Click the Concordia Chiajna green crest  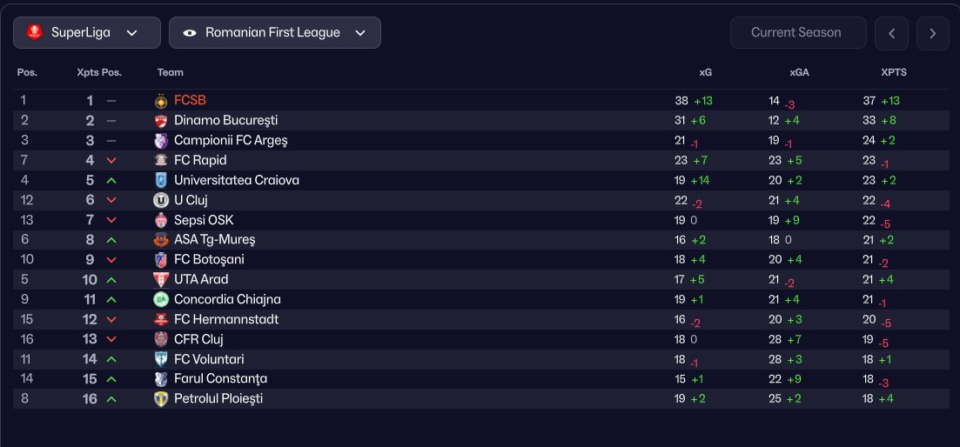click(x=160, y=300)
